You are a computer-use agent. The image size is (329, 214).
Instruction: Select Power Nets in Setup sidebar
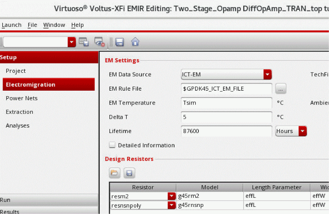(x=21, y=98)
